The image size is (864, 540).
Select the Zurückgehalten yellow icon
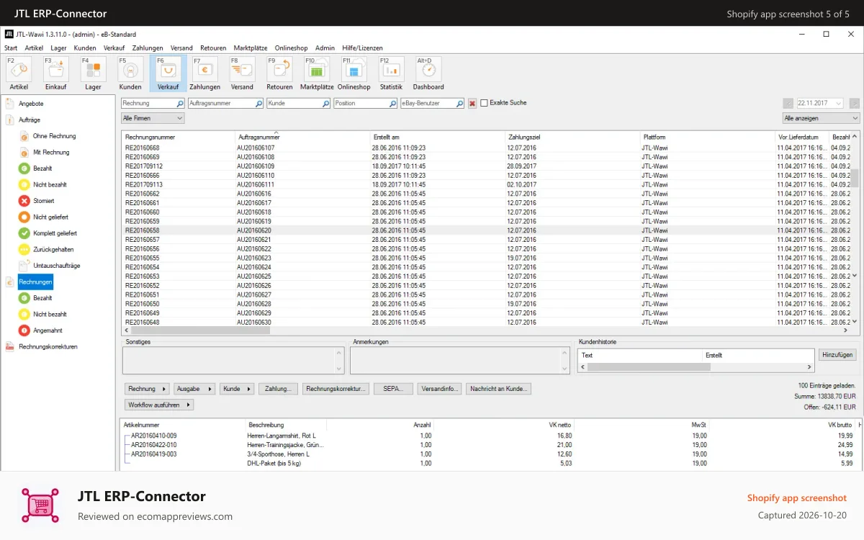point(24,249)
